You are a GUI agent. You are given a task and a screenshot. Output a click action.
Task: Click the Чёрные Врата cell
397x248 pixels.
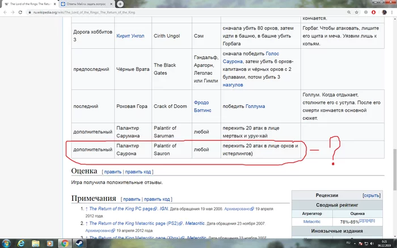tap(133, 69)
